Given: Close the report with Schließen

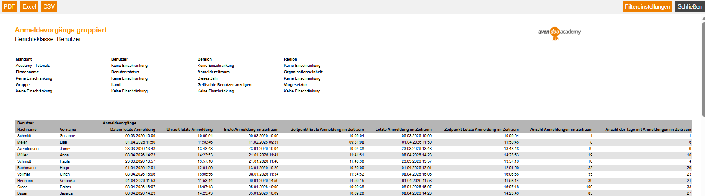Looking at the screenshot, I should coord(690,6).
